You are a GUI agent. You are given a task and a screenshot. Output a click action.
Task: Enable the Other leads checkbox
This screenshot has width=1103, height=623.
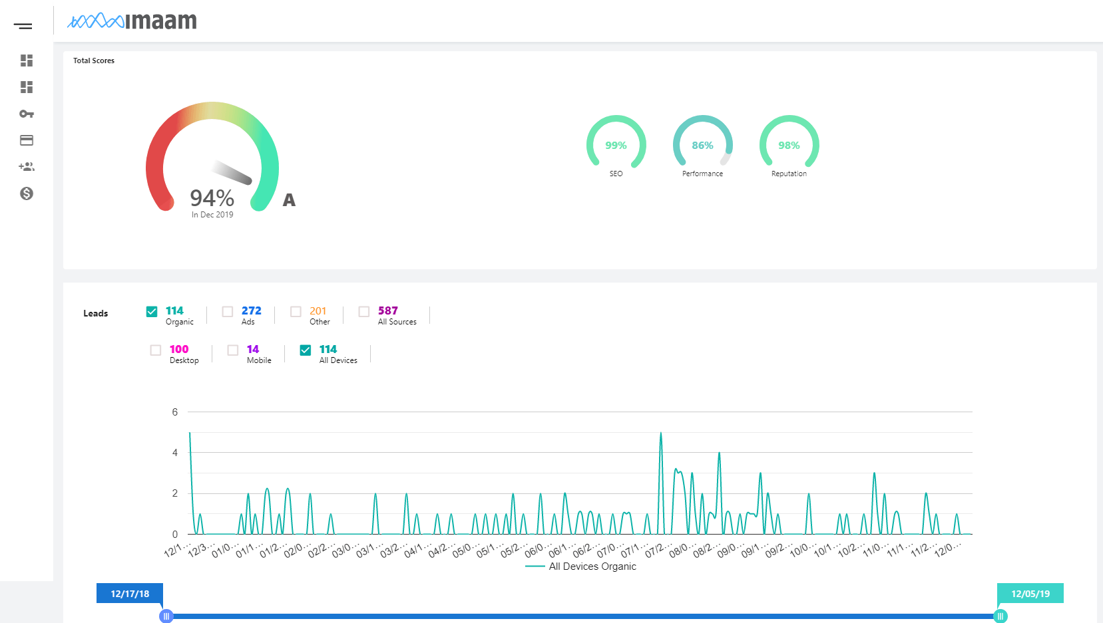(x=296, y=311)
